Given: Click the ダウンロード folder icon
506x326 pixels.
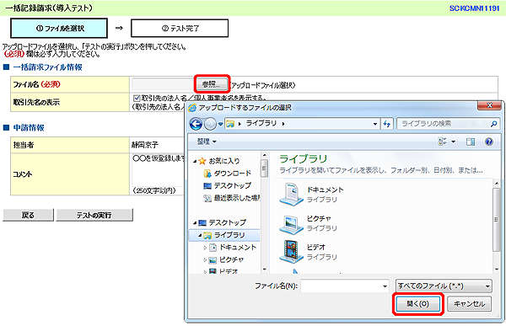Looking at the screenshot, I should click(207, 174).
